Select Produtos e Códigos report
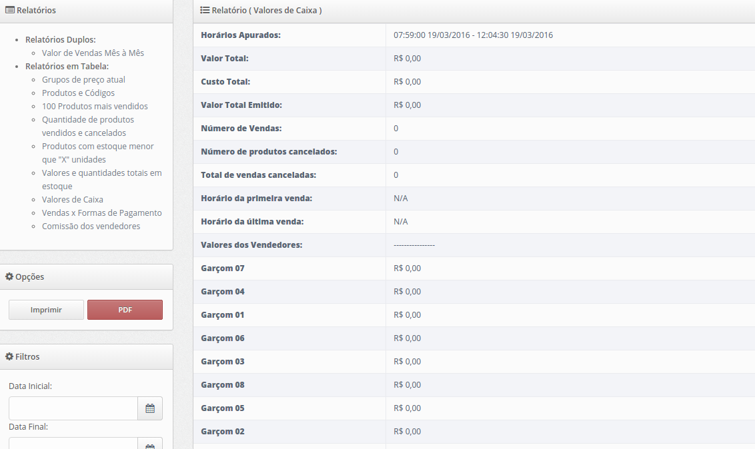Image resolution: width=755 pixels, height=449 pixels. point(78,93)
